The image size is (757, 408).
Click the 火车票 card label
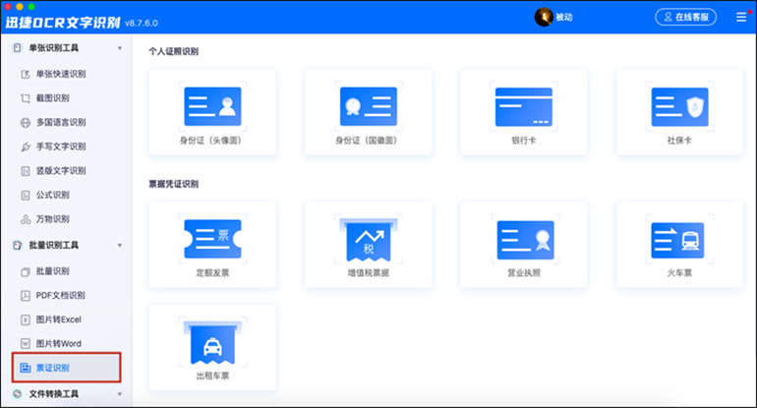coord(679,273)
